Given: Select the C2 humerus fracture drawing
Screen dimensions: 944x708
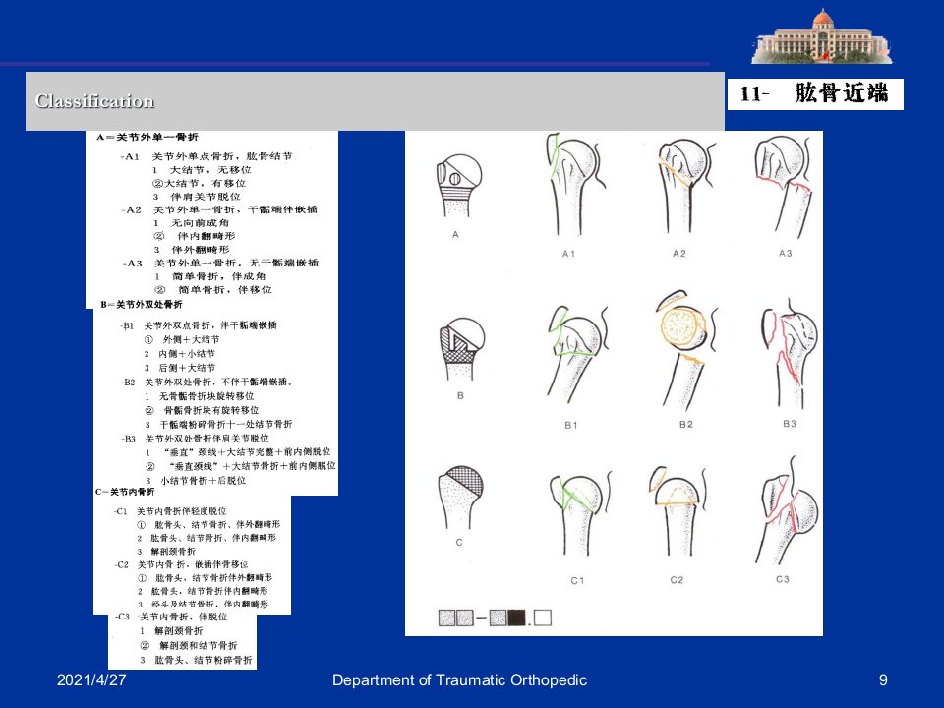Looking at the screenshot, I should (677, 510).
